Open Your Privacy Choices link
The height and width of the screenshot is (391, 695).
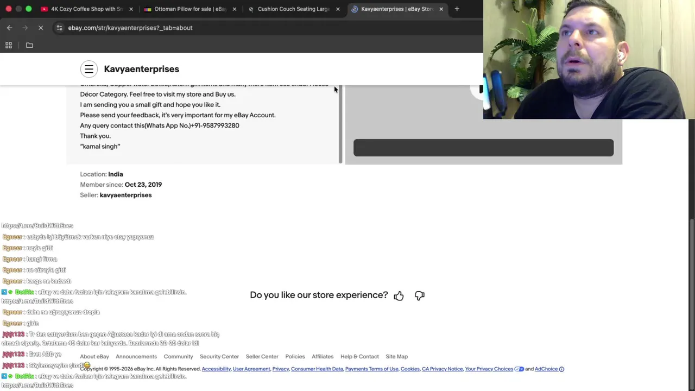pos(489,369)
